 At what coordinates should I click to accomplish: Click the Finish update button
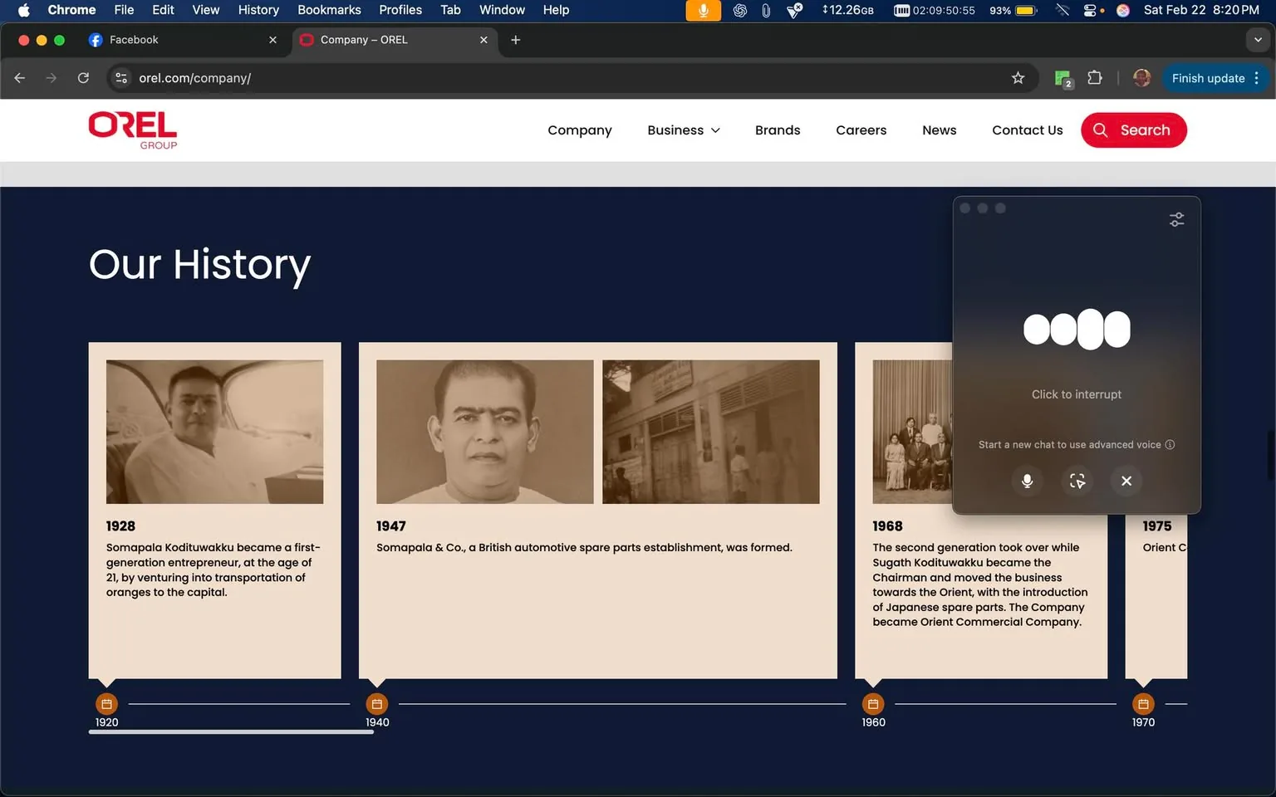tap(1206, 77)
